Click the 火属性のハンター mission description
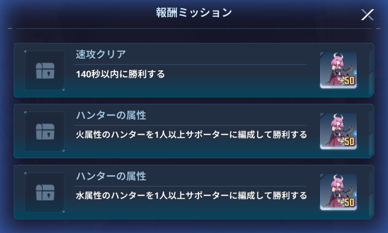Viewport: 388px width, 233px height. point(191,134)
